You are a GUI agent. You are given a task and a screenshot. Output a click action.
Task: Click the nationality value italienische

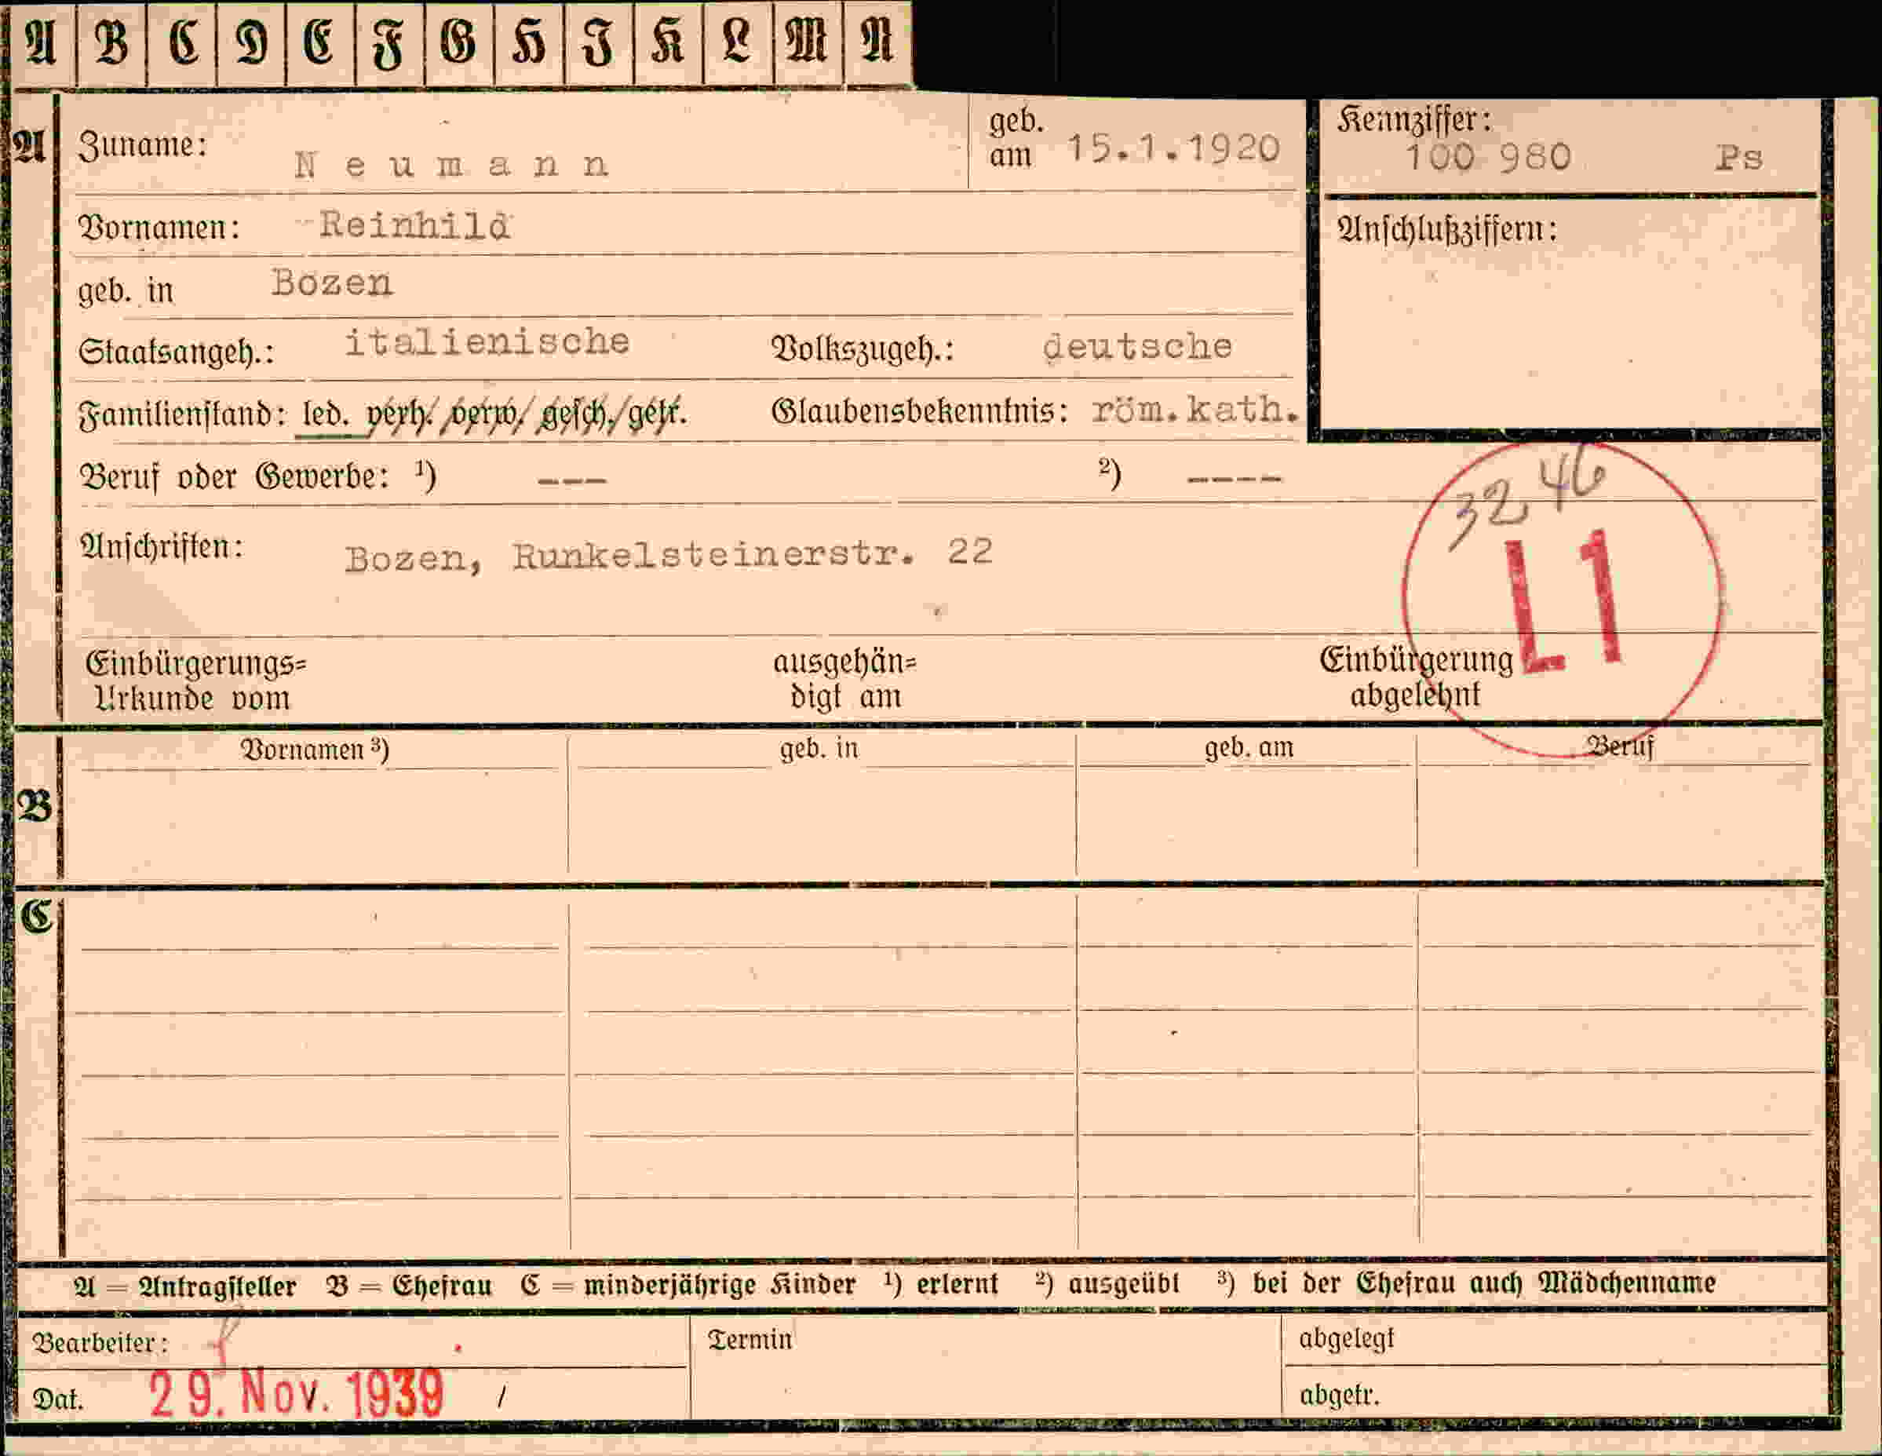[x=487, y=341]
